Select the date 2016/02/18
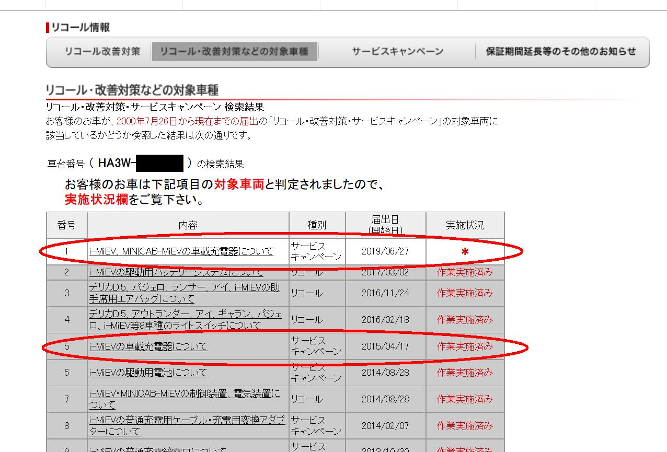667x452 pixels. click(x=385, y=320)
